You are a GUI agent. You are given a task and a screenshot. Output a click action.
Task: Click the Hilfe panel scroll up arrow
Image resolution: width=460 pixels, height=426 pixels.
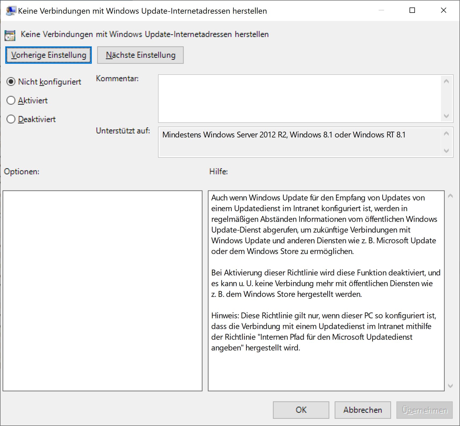[x=451, y=196]
